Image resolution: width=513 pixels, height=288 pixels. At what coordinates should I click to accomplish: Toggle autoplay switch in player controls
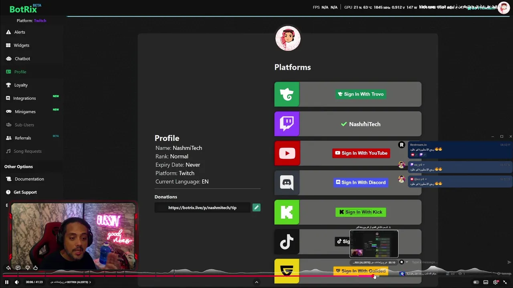(476, 282)
